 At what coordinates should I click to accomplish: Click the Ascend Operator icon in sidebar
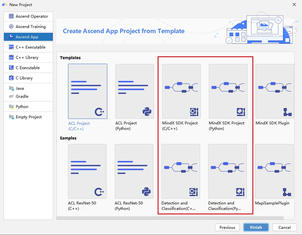11,16
